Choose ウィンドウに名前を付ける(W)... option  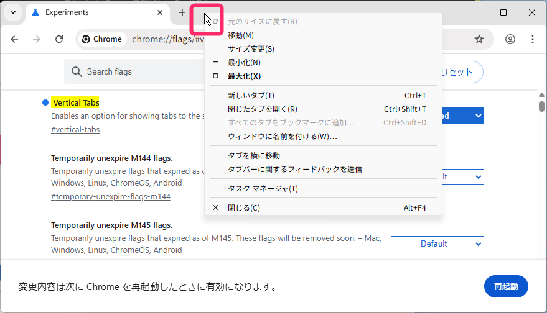(323, 137)
